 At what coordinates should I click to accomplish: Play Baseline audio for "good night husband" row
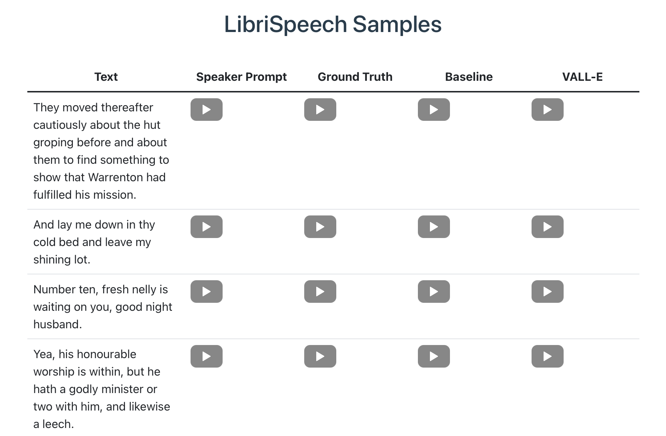tap(434, 292)
